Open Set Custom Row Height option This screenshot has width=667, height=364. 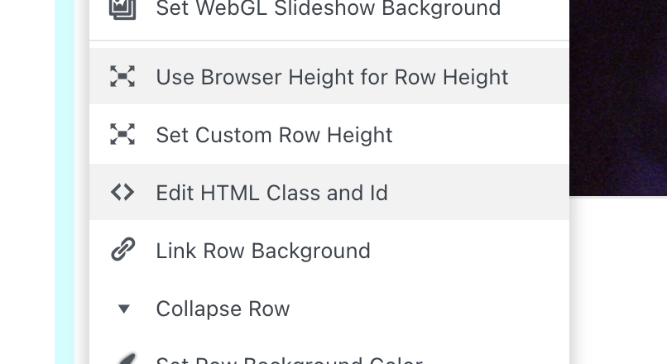274,135
